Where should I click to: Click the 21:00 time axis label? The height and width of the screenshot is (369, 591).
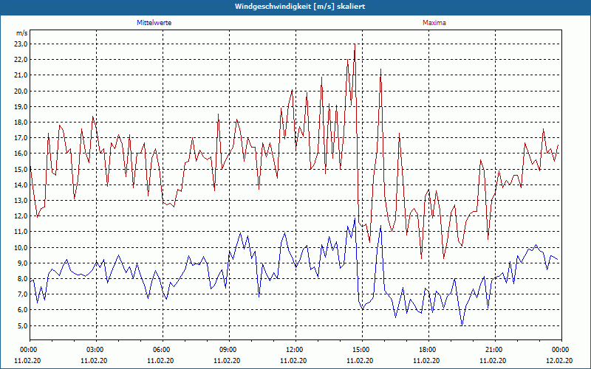495,350
